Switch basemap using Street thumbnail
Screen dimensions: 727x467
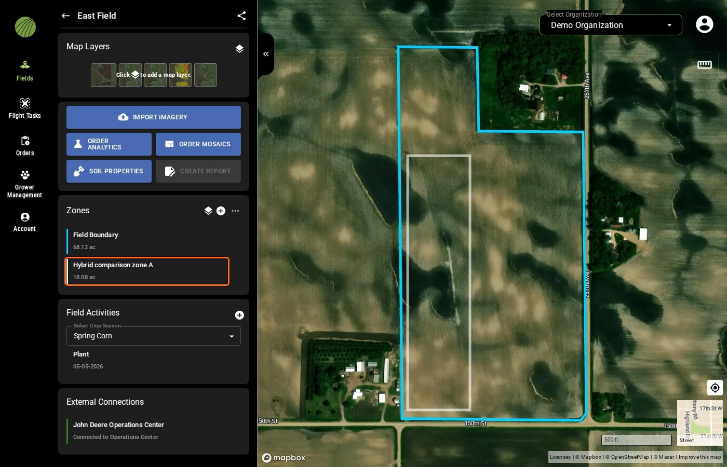point(700,423)
